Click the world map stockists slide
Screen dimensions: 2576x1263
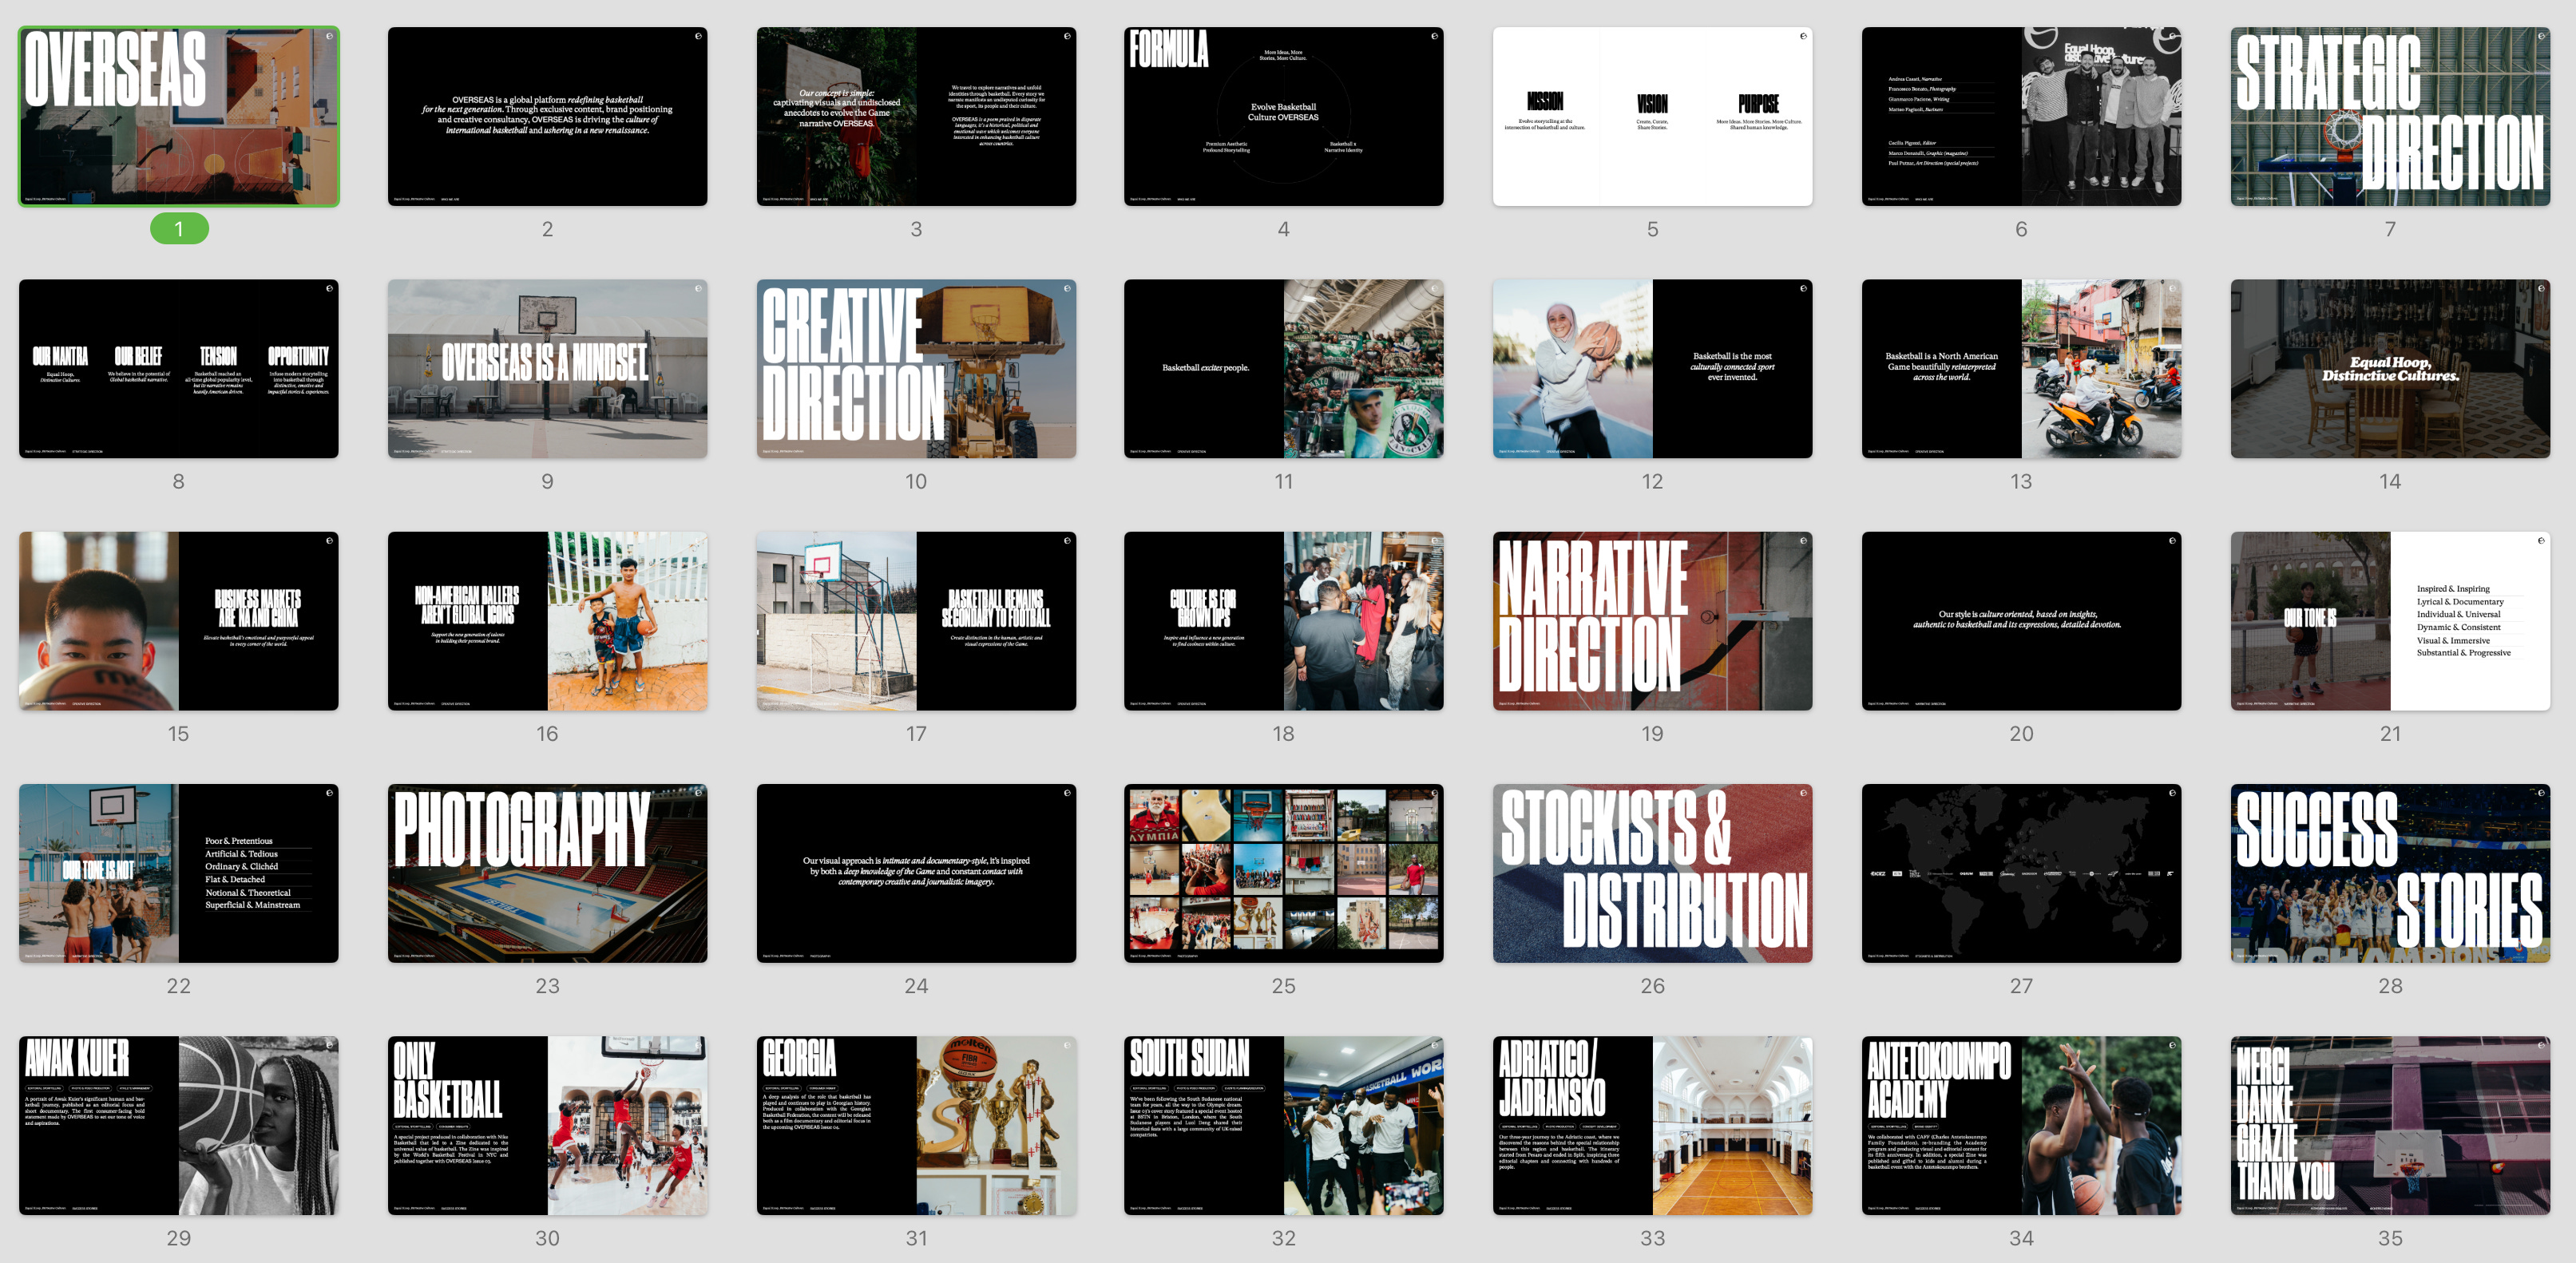click(2021, 873)
